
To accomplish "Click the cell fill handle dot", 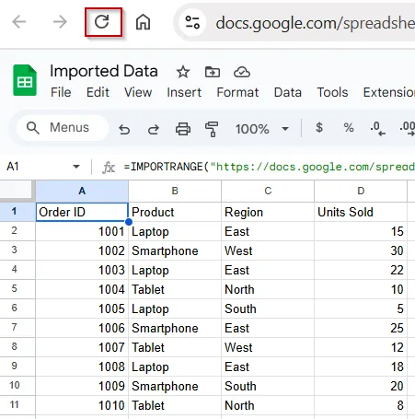I will pyautogui.click(x=129, y=222).
